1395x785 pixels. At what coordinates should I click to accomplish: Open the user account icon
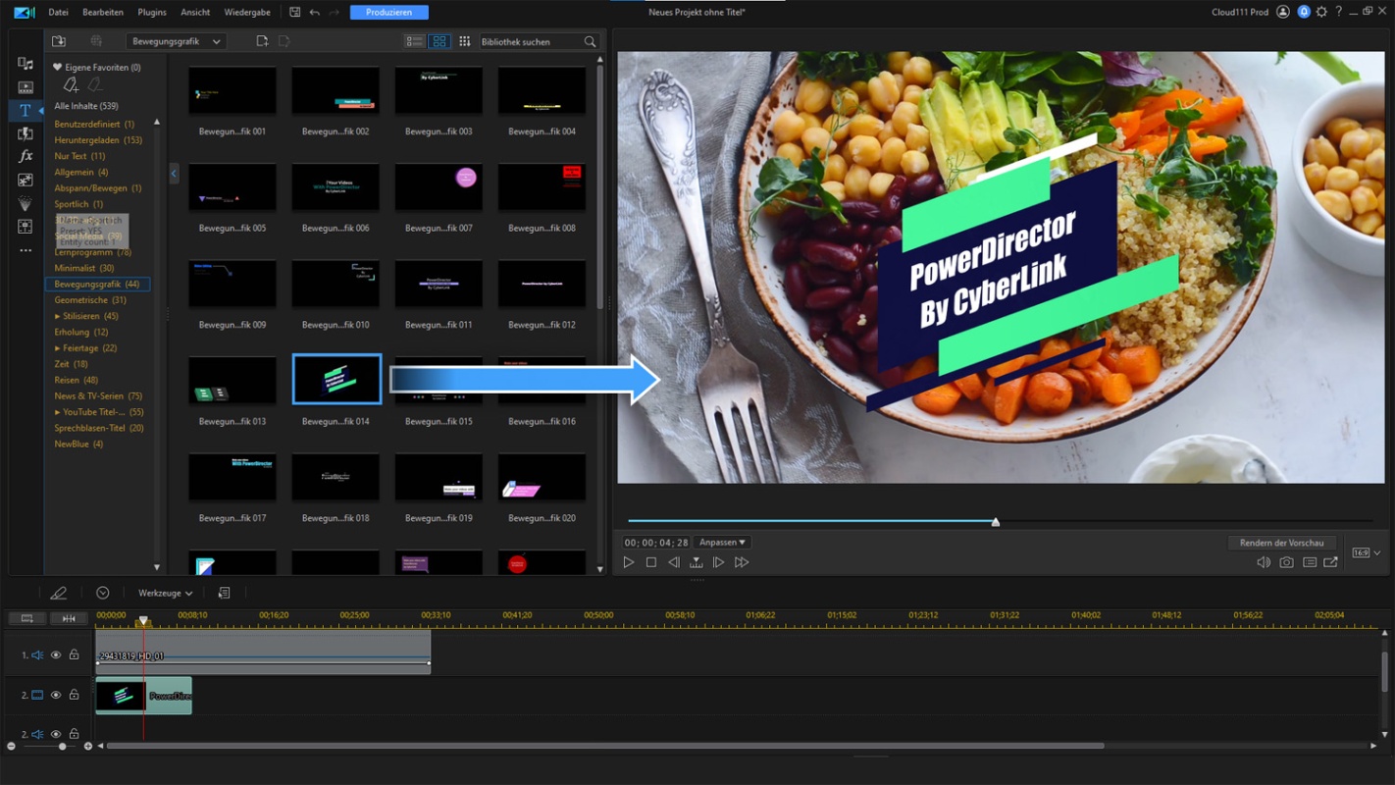[1283, 12]
